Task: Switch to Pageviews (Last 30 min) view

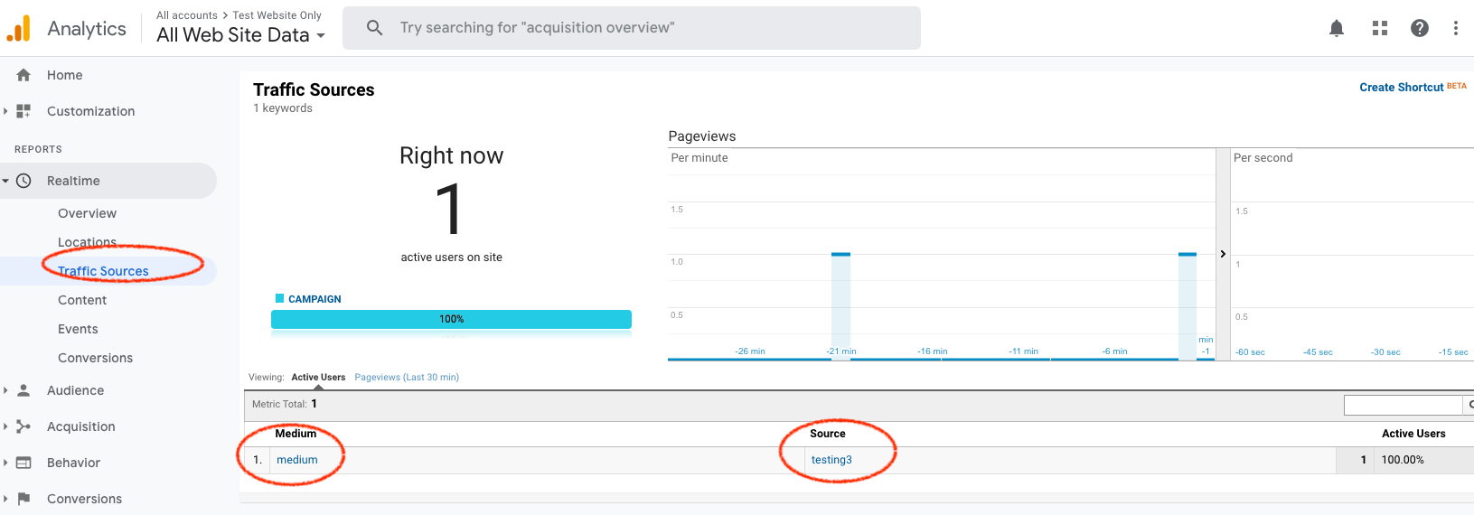Action: [x=407, y=378]
